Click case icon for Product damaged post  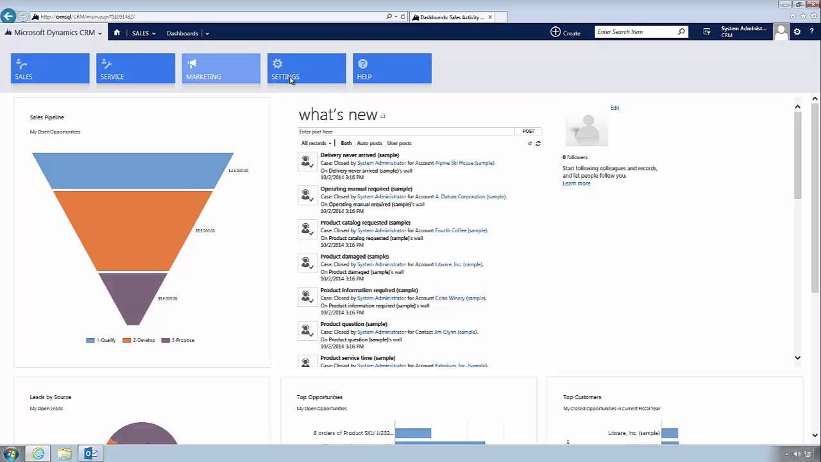[307, 264]
